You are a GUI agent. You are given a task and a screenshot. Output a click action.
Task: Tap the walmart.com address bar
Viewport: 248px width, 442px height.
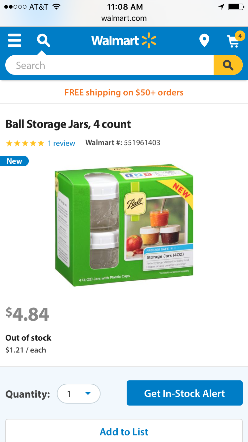coord(124,18)
